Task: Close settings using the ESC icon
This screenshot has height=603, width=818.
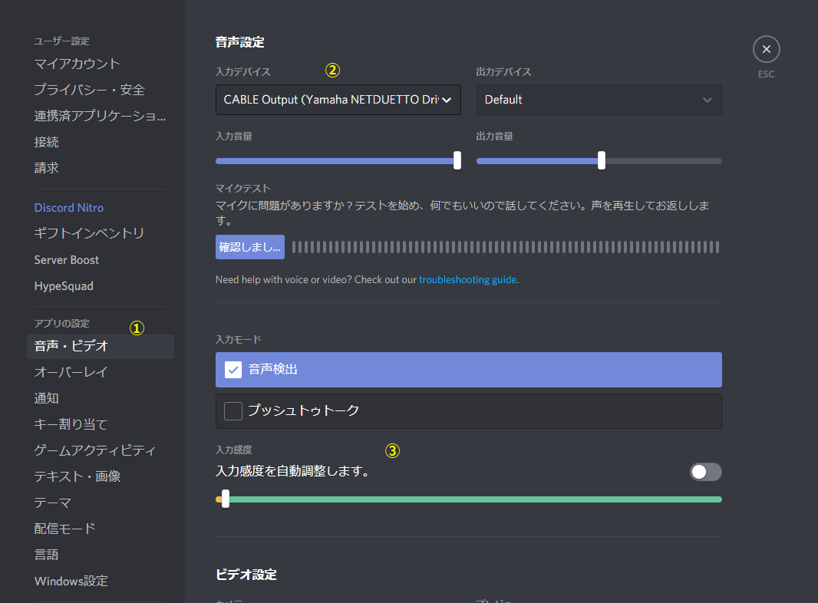Action: [x=766, y=48]
